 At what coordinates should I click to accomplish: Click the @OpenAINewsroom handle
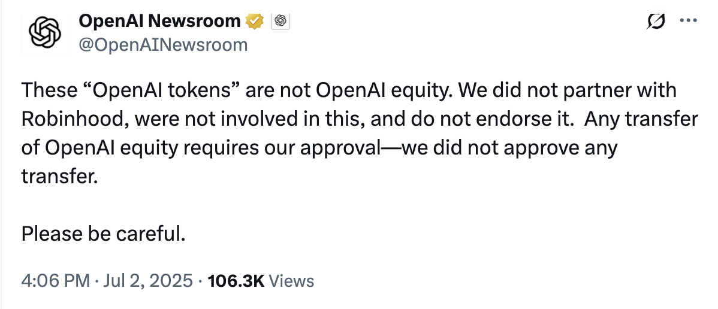[163, 44]
